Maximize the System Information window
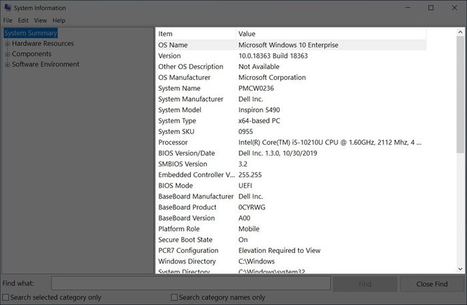Screen dimensions: 467x305 [431, 8]
